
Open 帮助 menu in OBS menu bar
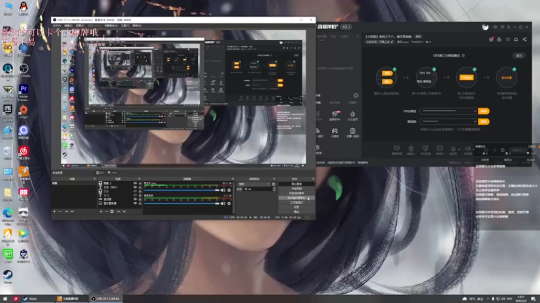coord(137,26)
